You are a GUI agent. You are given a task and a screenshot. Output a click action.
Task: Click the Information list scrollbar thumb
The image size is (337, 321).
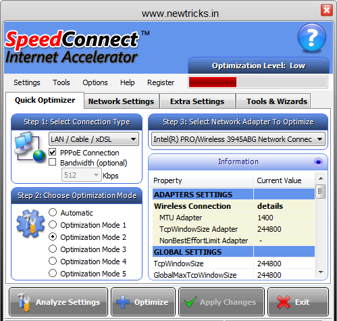pyautogui.click(x=321, y=191)
